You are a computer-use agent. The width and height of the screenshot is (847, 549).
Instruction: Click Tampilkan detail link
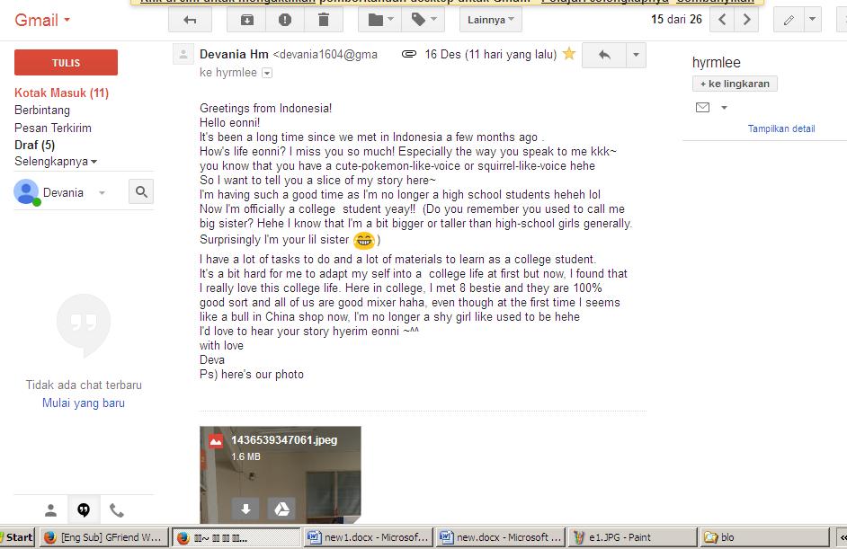pos(780,128)
